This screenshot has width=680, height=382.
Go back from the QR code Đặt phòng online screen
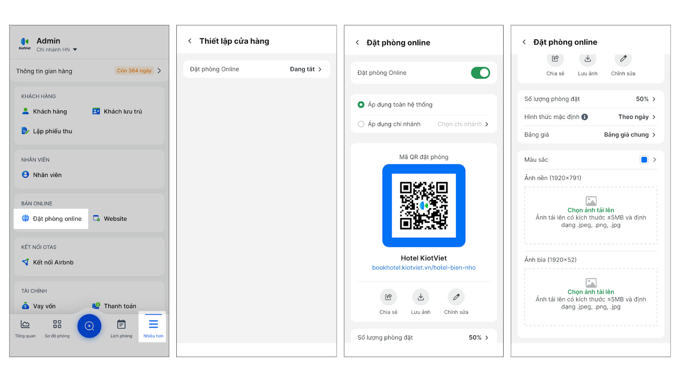tap(357, 42)
